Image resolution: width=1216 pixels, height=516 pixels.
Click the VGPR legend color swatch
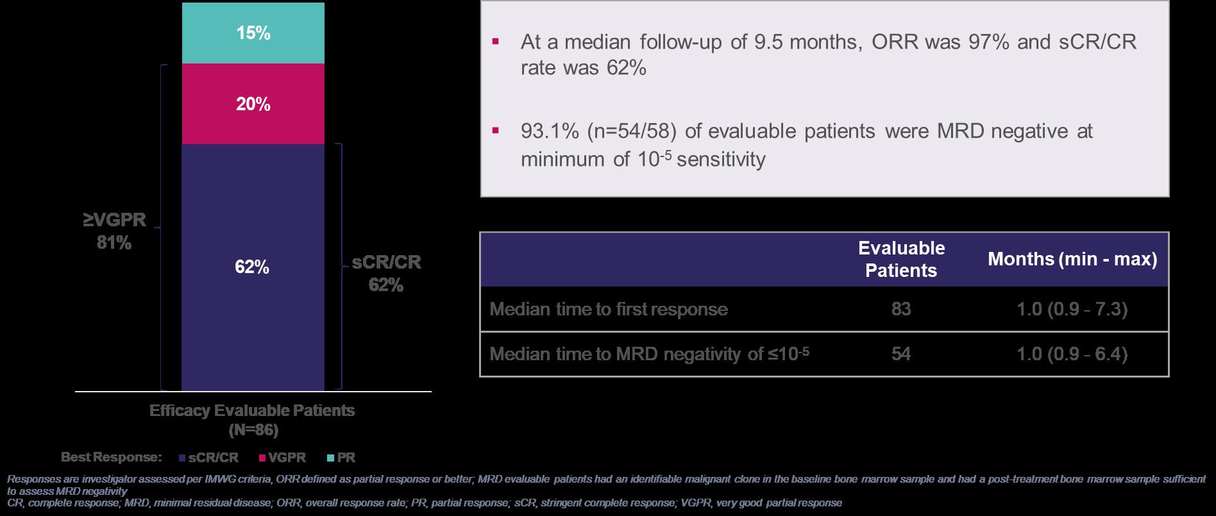point(262,459)
